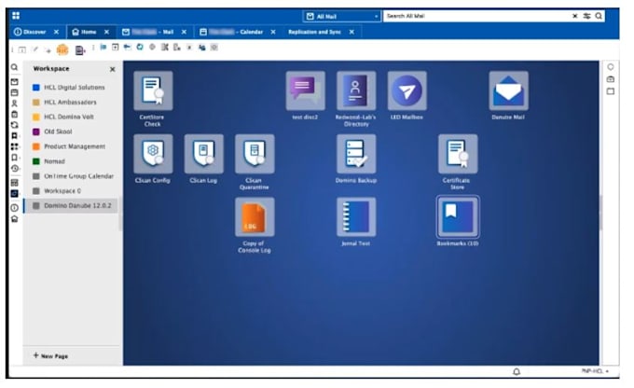Click the search magnifier in search bar
634x388 pixels.
(599, 16)
